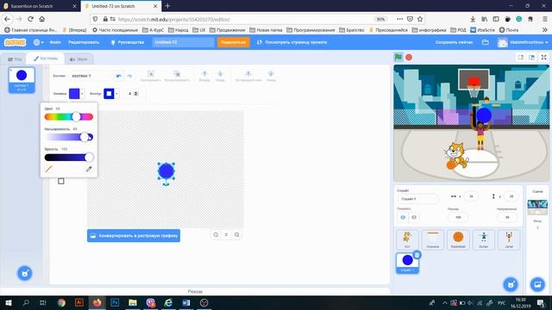Click the choose a backdrop button
This screenshot has width=552, height=310.
coord(537,284)
